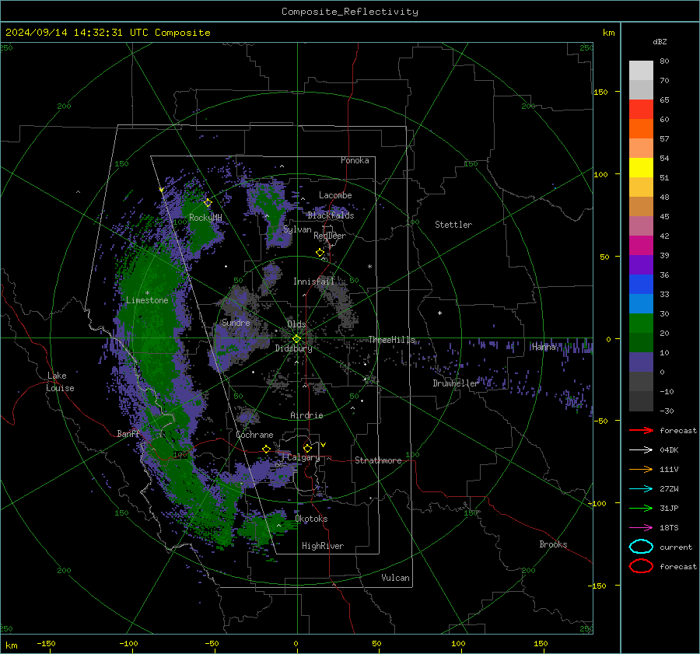Pick the red 65 dBZ swatch
700x654 pixels.
click(x=641, y=110)
